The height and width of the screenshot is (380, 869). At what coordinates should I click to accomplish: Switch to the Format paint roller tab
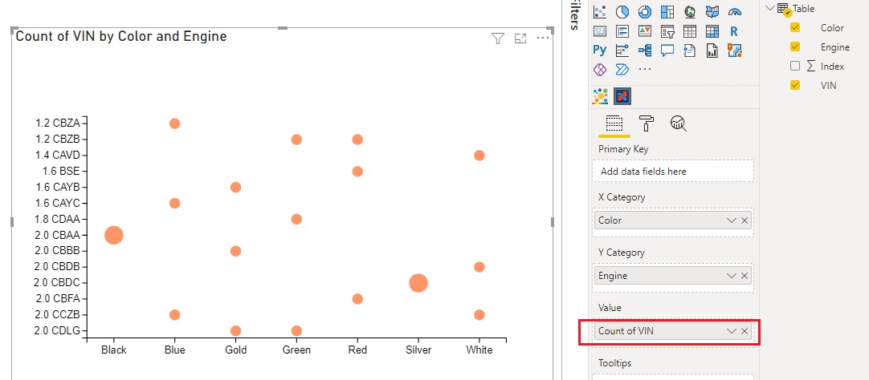click(x=647, y=123)
